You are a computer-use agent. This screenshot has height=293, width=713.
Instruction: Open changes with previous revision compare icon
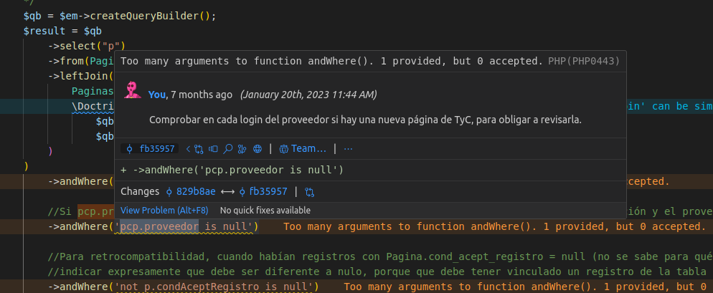(x=200, y=149)
